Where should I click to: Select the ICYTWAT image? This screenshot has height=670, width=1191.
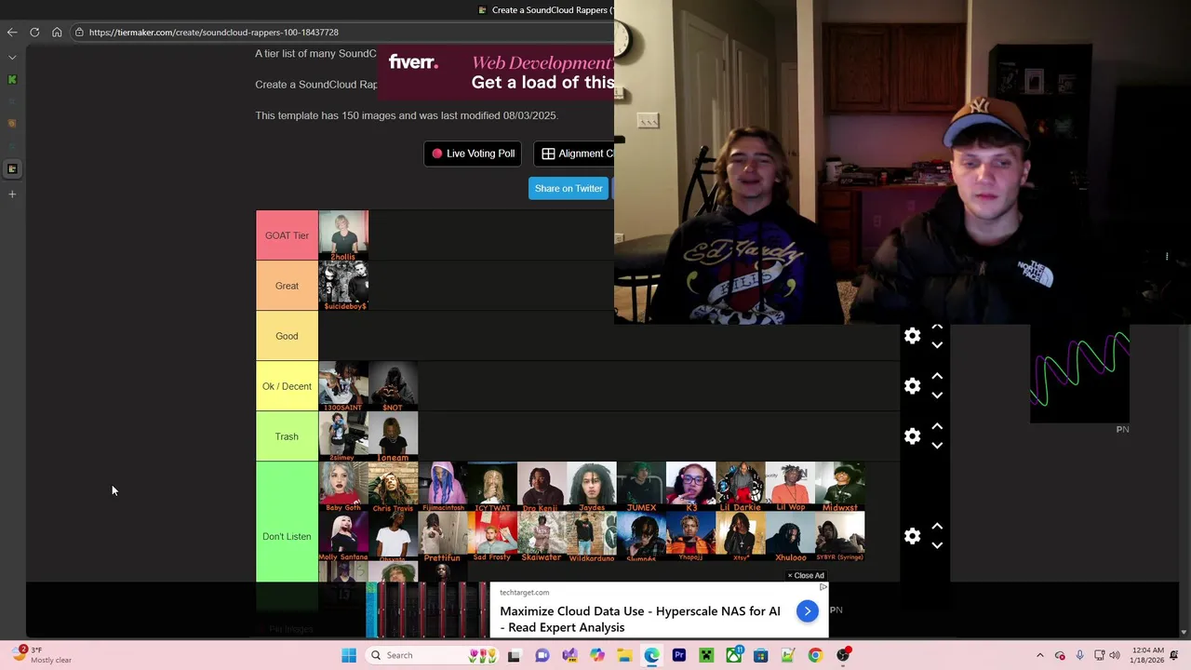tap(492, 487)
